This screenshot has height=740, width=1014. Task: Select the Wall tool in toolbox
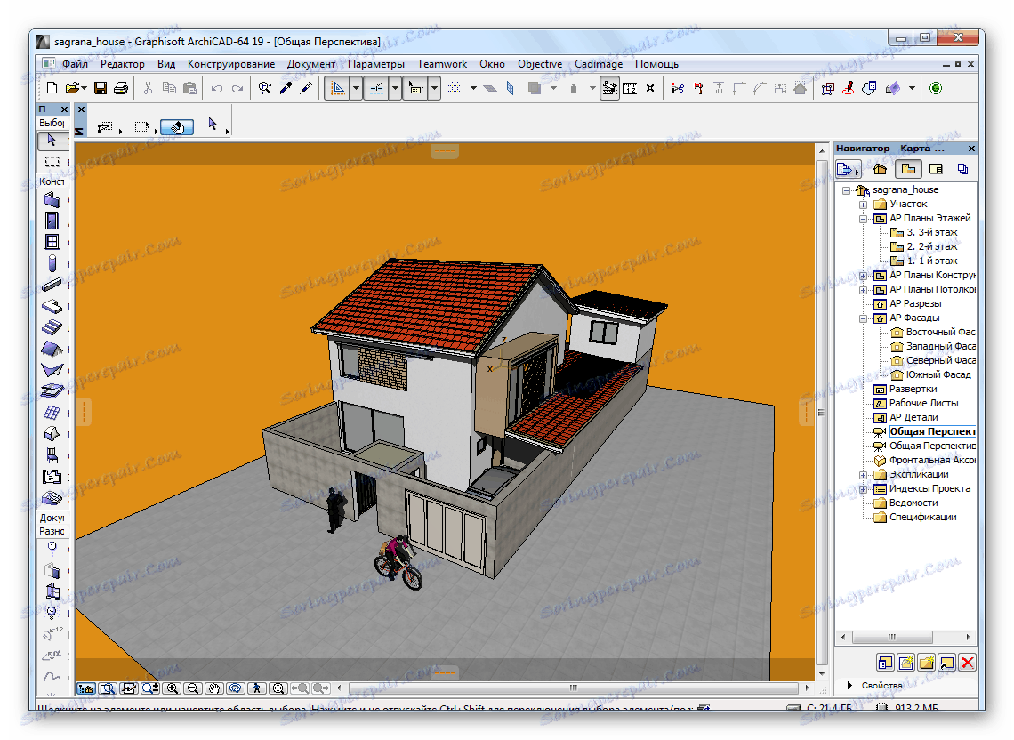click(52, 200)
